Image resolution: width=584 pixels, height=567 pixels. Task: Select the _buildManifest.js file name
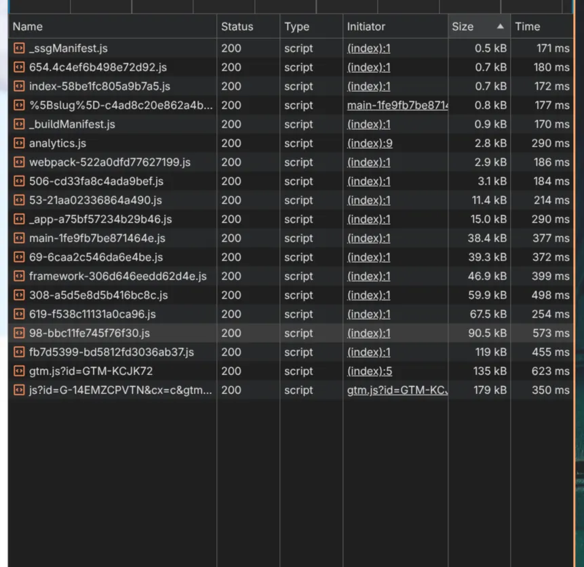(x=72, y=124)
